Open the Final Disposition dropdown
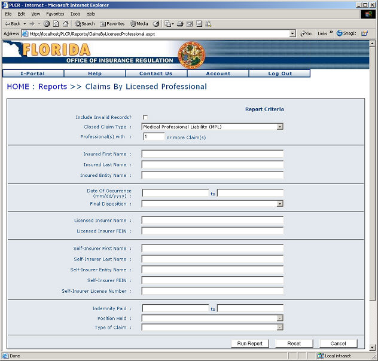The image size is (378, 361). point(279,204)
